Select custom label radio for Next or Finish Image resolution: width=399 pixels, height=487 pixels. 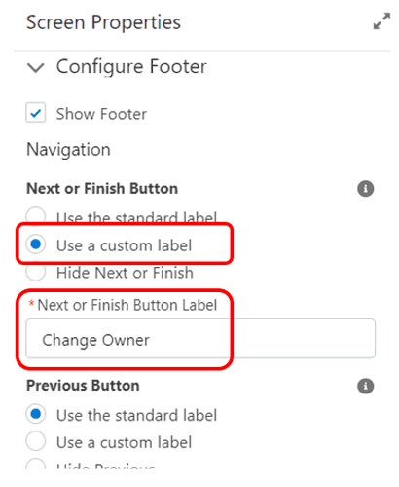36,244
